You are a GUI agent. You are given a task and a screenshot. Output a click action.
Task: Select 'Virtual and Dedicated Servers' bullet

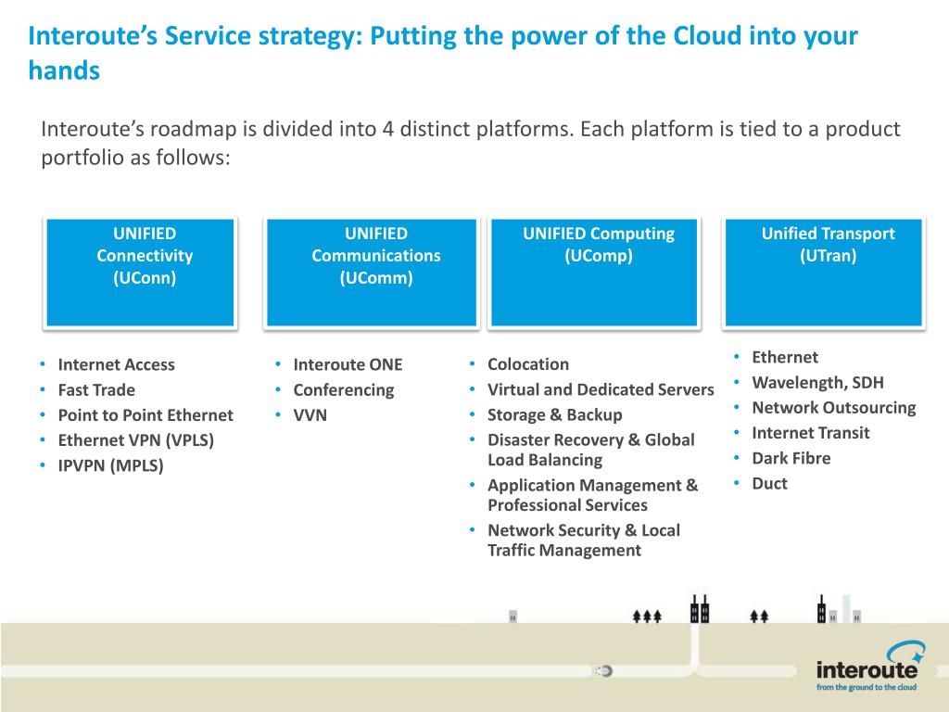601,389
